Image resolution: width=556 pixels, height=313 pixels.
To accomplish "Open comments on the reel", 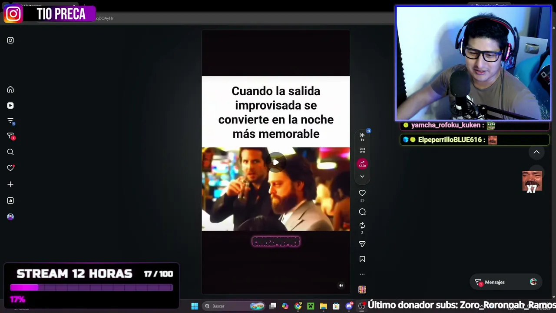I will tap(362, 212).
